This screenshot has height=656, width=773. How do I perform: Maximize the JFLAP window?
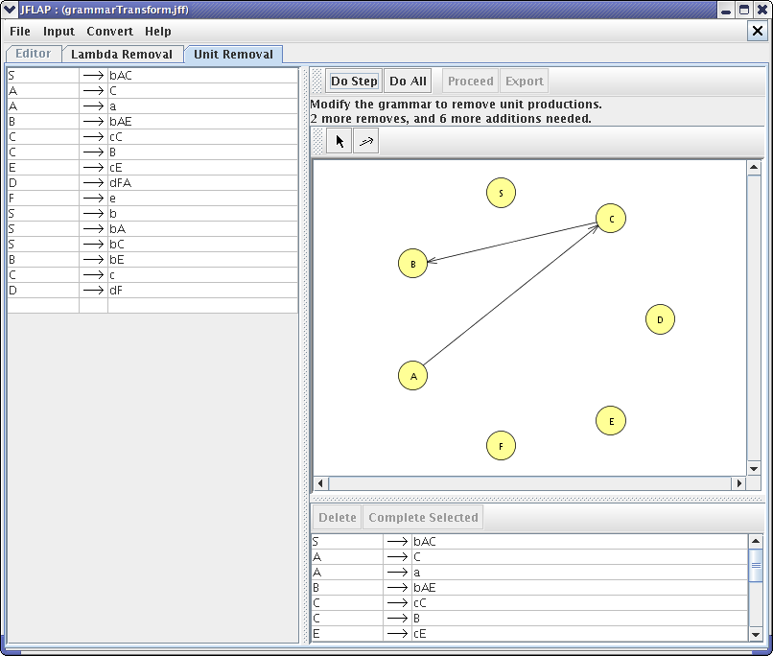744,10
